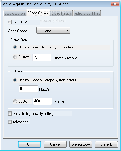121x151 pixels.
Task: Confirm with the OK button
Action: pos(29,144)
